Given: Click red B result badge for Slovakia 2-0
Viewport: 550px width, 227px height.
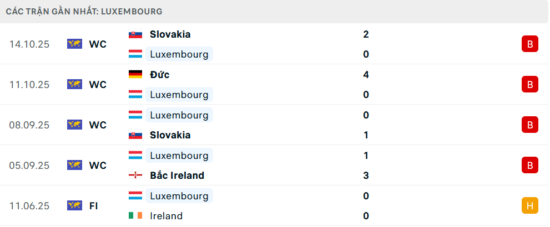Looking at the screenshot, I should [530, 44].
